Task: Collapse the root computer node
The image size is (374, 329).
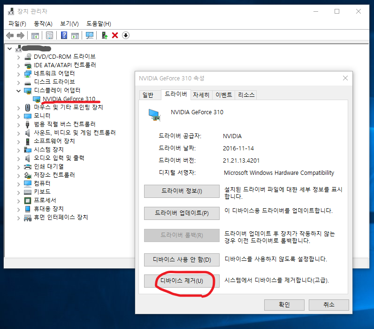Action: pos(9,49)
